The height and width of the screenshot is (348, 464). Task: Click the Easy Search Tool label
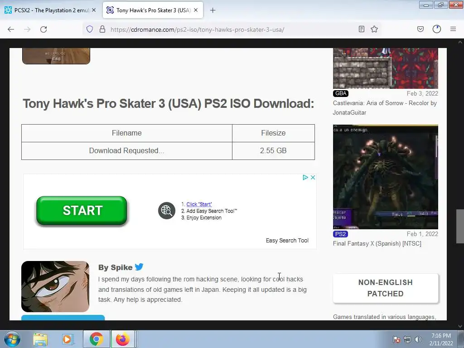[287, 240]
